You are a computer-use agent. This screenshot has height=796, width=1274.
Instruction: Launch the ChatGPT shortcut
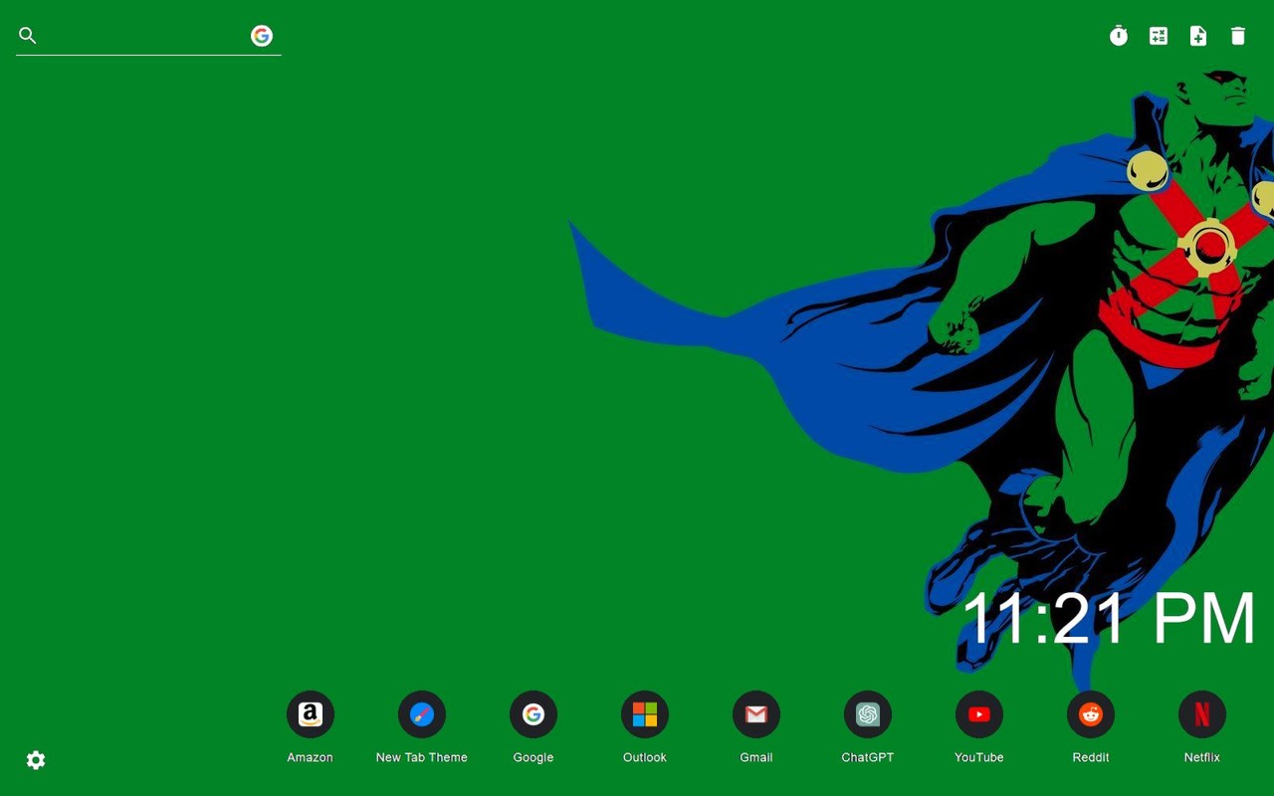[868, 714]
